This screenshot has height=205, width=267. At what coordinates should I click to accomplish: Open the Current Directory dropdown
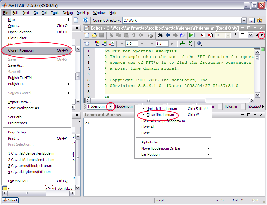click(244, 20)
